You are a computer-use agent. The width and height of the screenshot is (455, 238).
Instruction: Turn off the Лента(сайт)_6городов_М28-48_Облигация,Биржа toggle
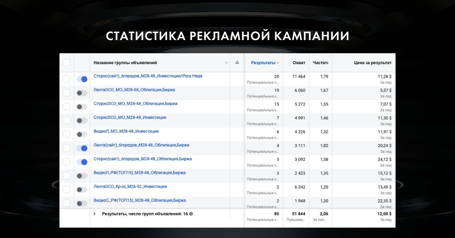pyautogui.click(x=82, y=148)
